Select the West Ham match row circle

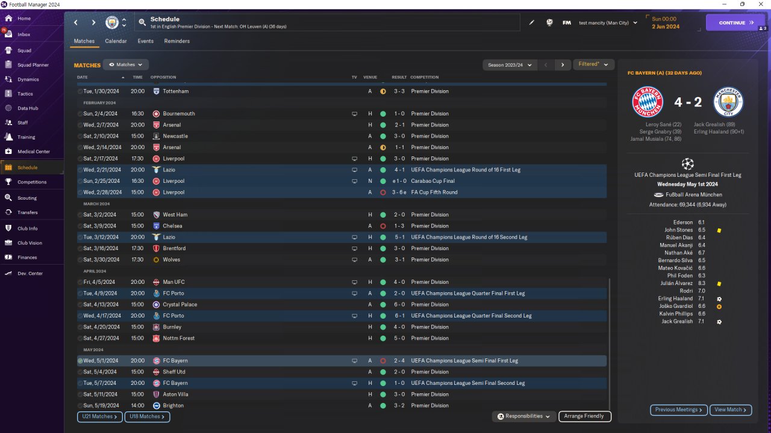point(80,215)
